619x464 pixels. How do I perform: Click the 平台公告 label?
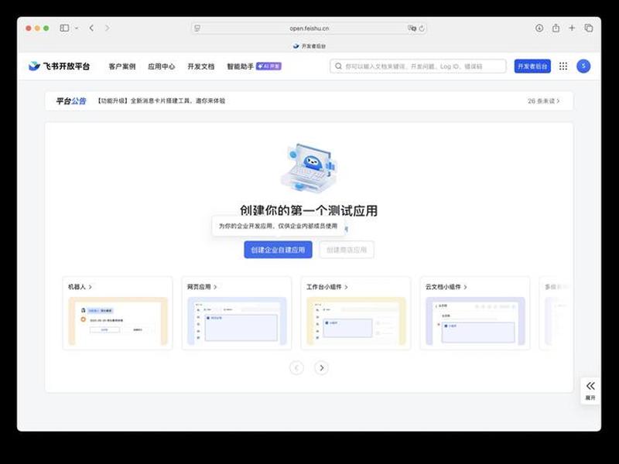coord(71,101)
